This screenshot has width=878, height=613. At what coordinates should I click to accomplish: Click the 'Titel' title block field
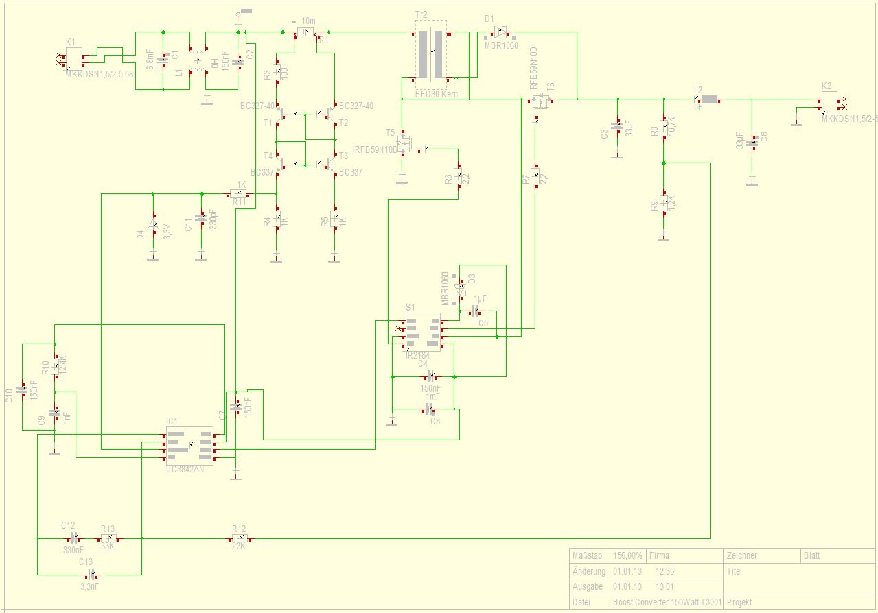735,571
